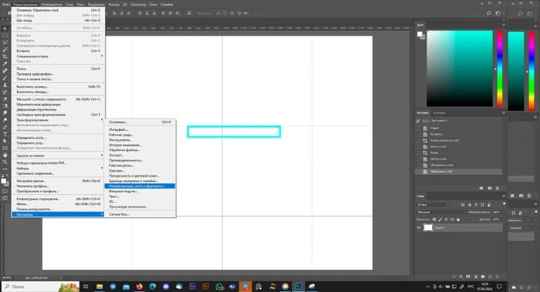Select the Crop tool in the toolbar
Viewport: 540px width, 292px height.
pyautogui.click(x=5, y=57)
